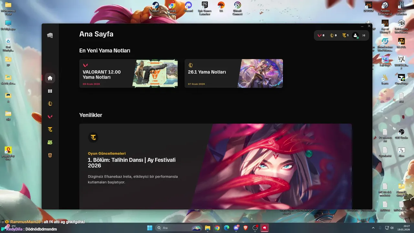The height and width of the screenshot is (233, 414).
Task: Open the 26.1 Yama Notları card
Action: (234, 73)
